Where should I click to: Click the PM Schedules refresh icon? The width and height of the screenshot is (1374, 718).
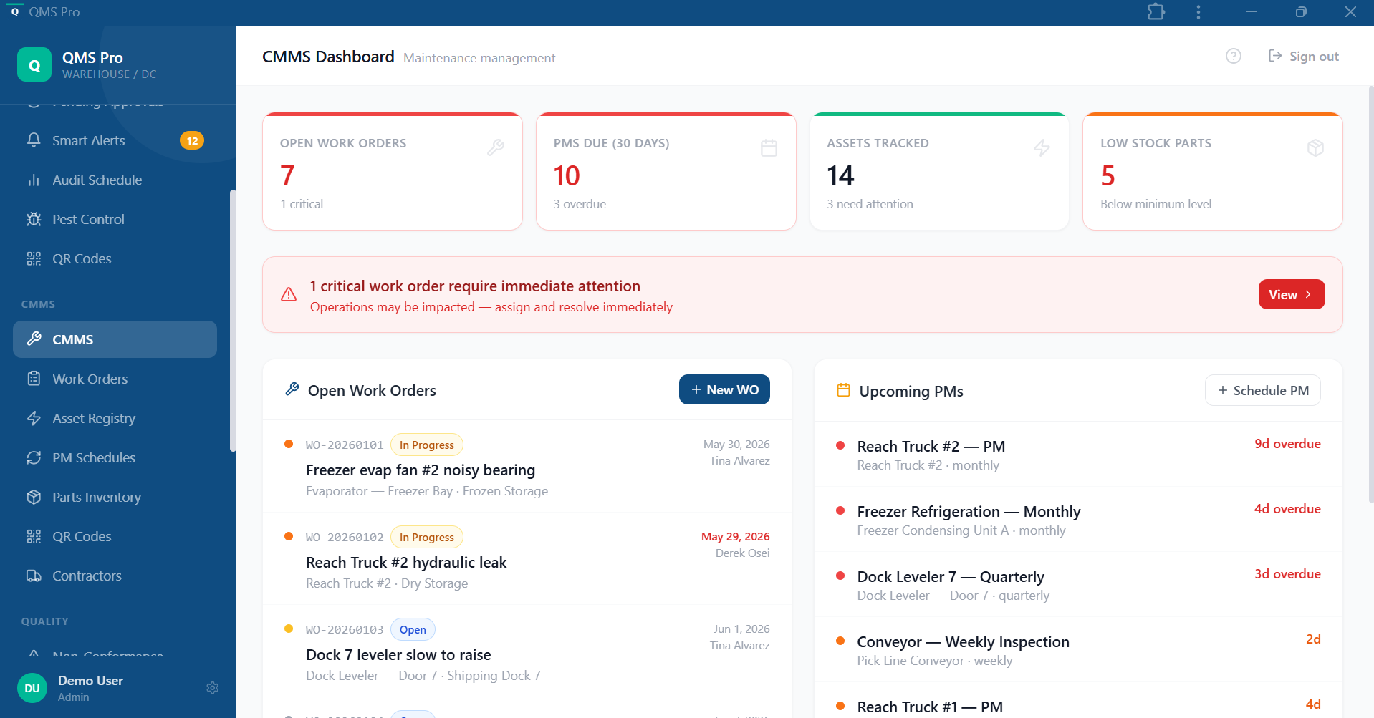[x=34, y=457]
